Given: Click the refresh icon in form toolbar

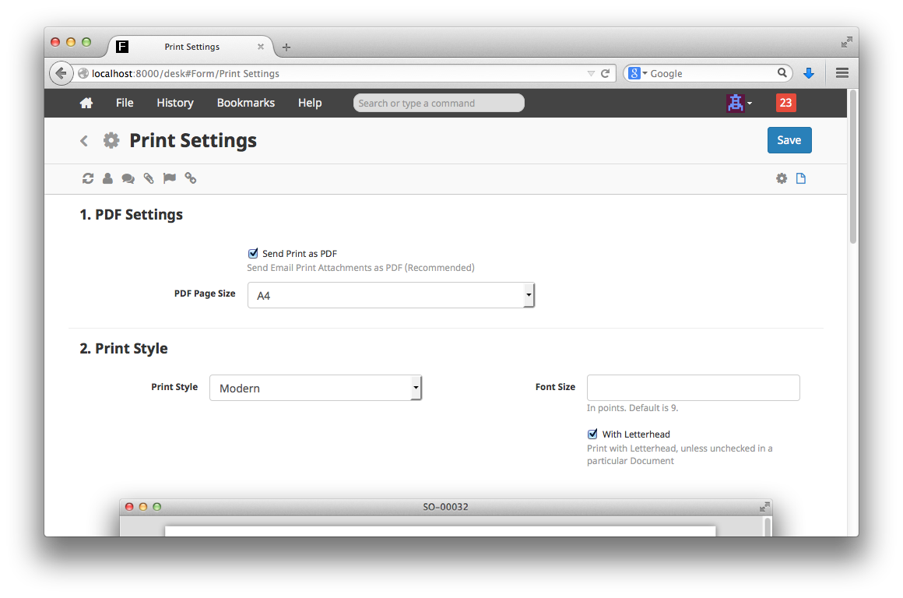Looking at the screenshot, I should point(88,178).
